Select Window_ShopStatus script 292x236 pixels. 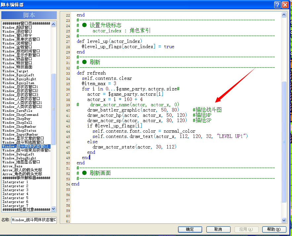point(19,130)
